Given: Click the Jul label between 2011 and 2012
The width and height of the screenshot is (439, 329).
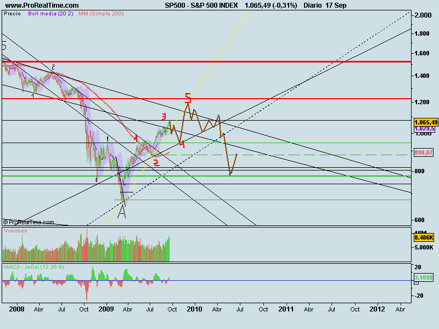Looking at the screenshot, I should pos(331,309).
